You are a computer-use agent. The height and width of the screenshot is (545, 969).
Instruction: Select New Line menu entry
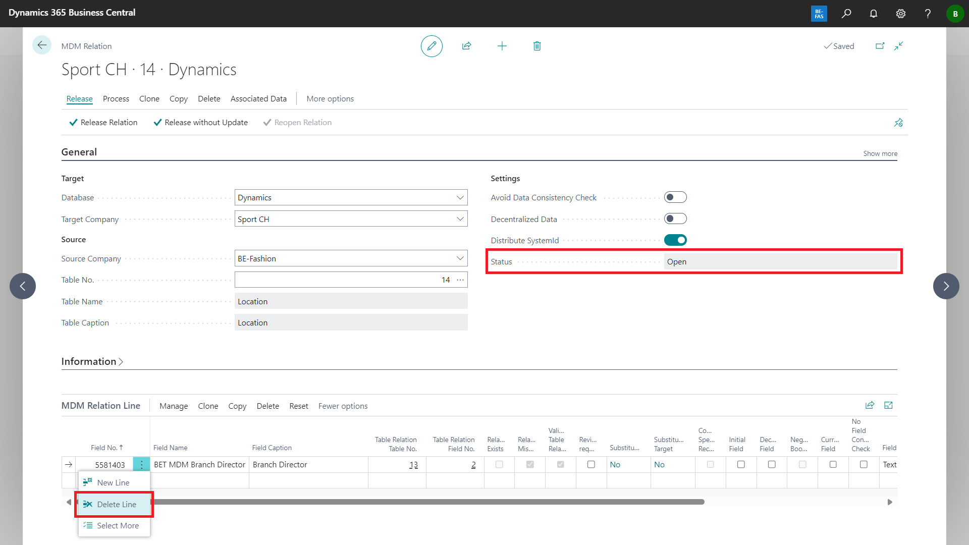114,482
